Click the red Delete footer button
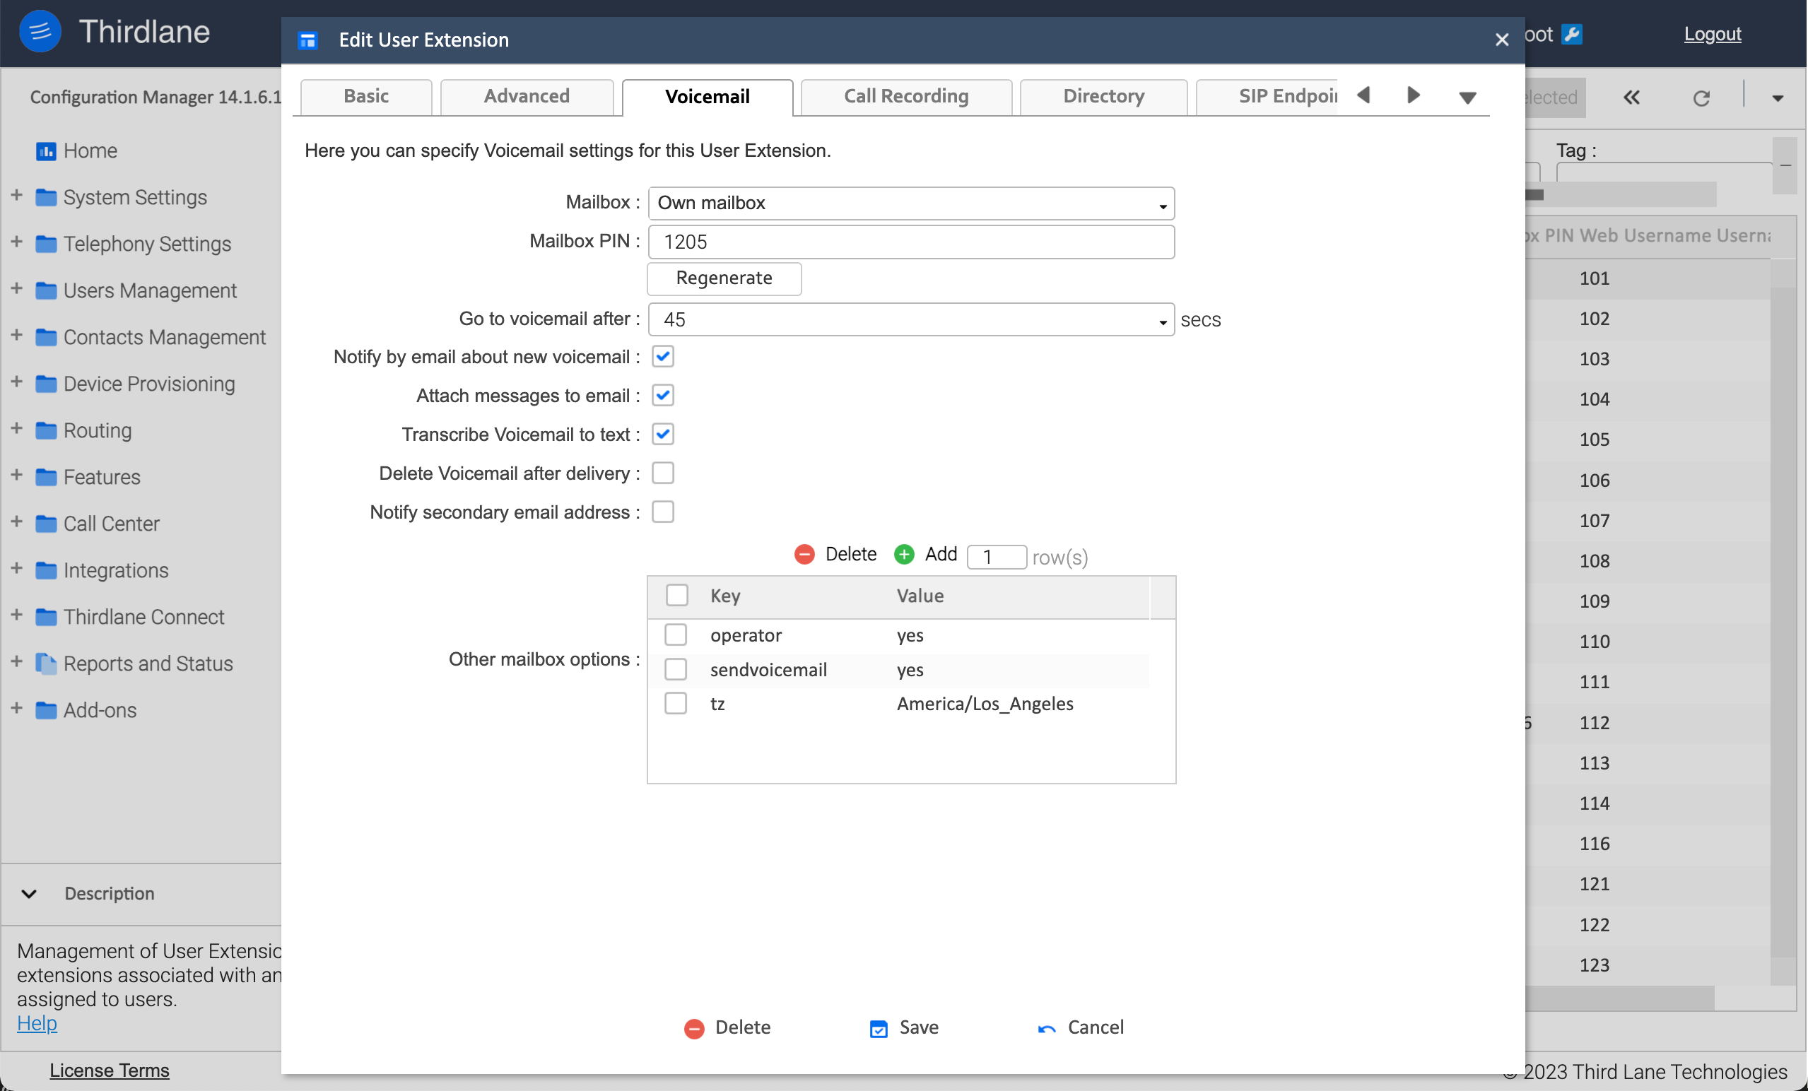 [x=726, y=1027]
